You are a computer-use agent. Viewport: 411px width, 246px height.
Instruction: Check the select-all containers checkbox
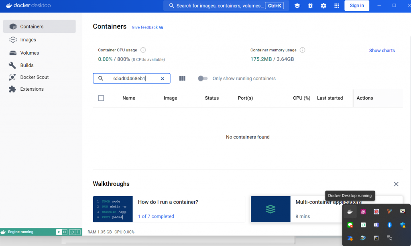(x=101, y=98)
